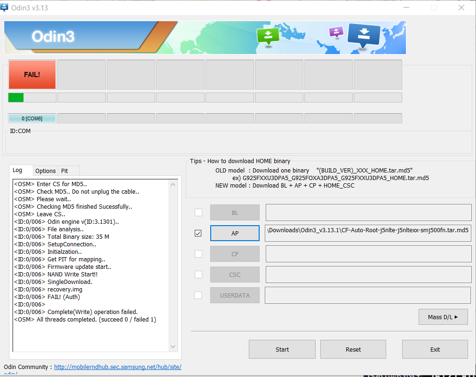Click the CP file path field
Screen dimensions: 476x377
tap(369, 254)
